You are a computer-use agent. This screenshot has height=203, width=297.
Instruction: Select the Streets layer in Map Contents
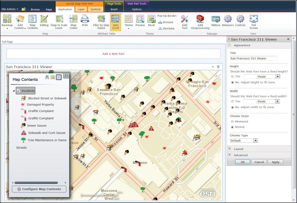click(x=21, y=148)
